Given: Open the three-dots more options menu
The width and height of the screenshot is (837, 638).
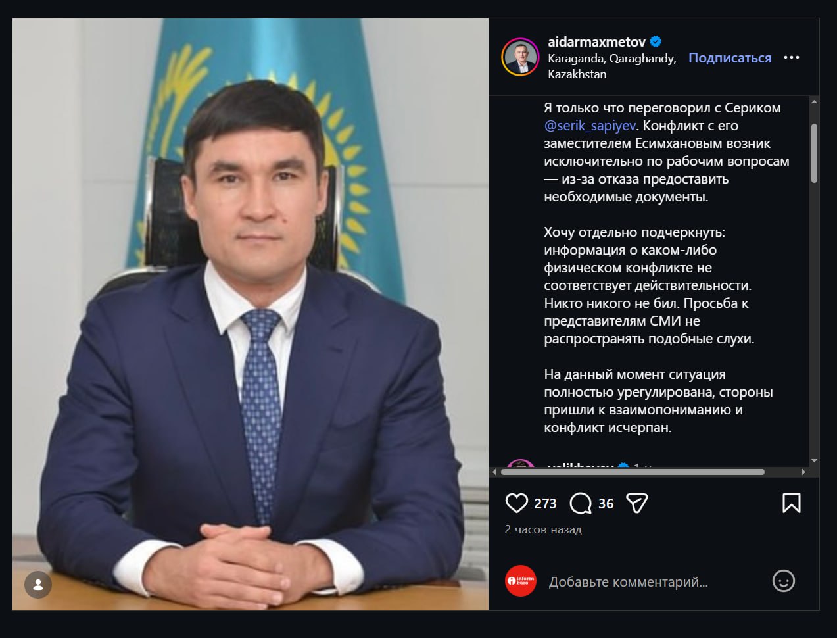Looking at the screenshot, I should point(792,58).
